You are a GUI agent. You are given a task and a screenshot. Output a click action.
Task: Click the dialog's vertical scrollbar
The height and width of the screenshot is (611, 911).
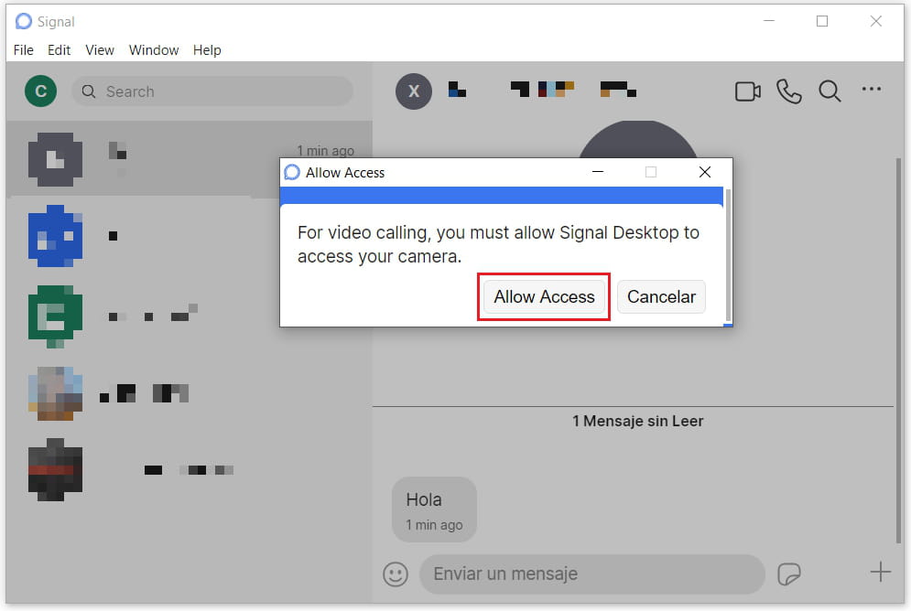(x=728, y=256)
